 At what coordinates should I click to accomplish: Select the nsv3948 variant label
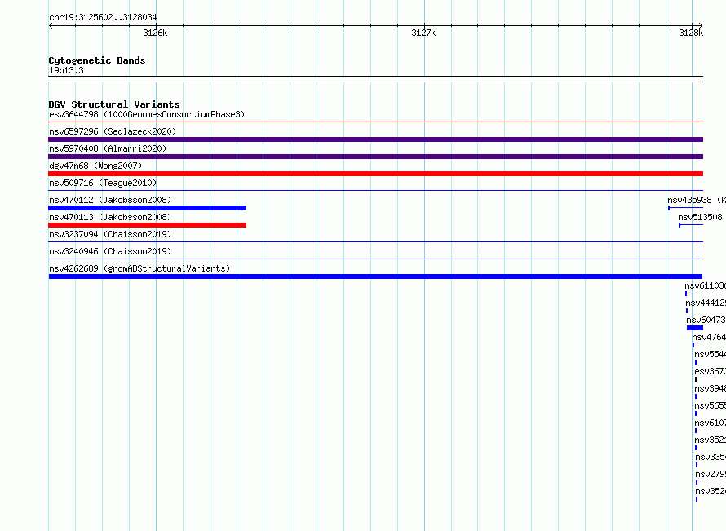(711, 388)
